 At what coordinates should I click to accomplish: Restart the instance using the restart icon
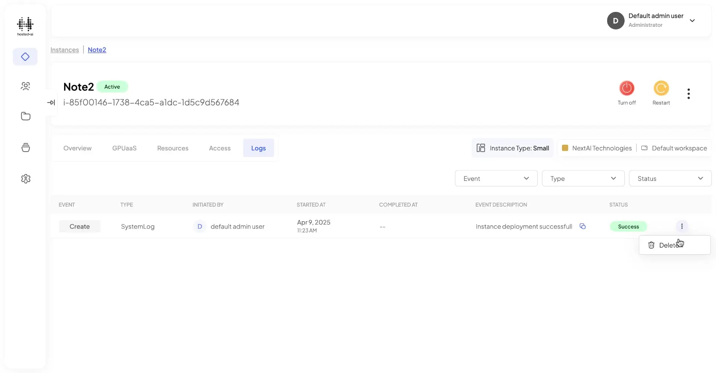pos(661,88)
